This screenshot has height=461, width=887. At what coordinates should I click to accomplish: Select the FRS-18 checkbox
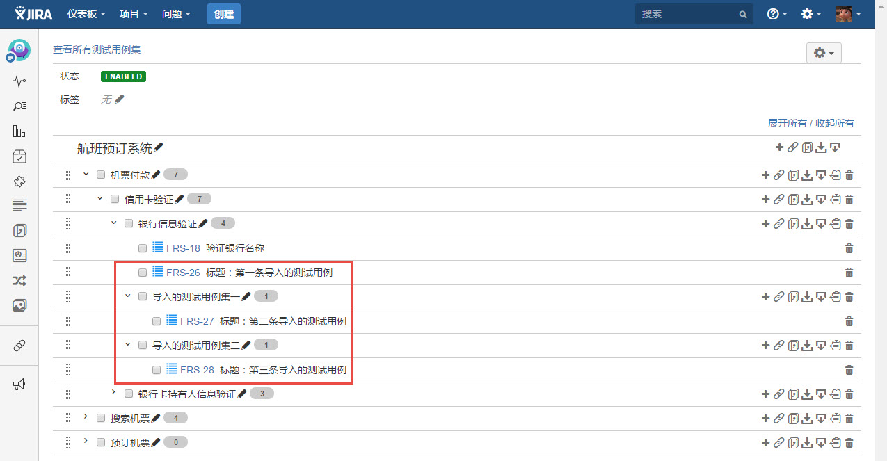(x=143, y=248)
